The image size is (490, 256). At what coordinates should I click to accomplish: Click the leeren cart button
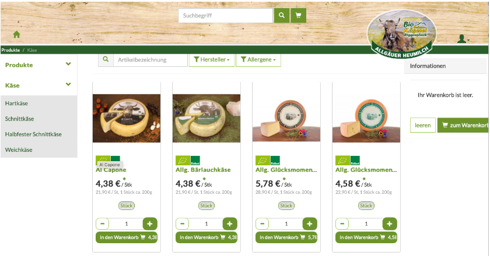(x=423, y=125)
